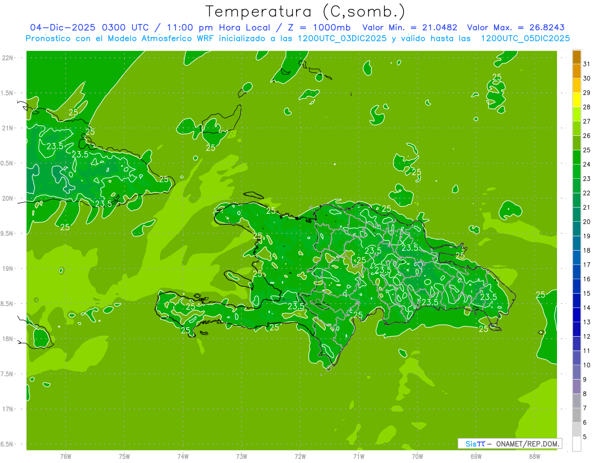Click the '14' label on the color scale
Screen dimensions: 600x463
point(587,308)
